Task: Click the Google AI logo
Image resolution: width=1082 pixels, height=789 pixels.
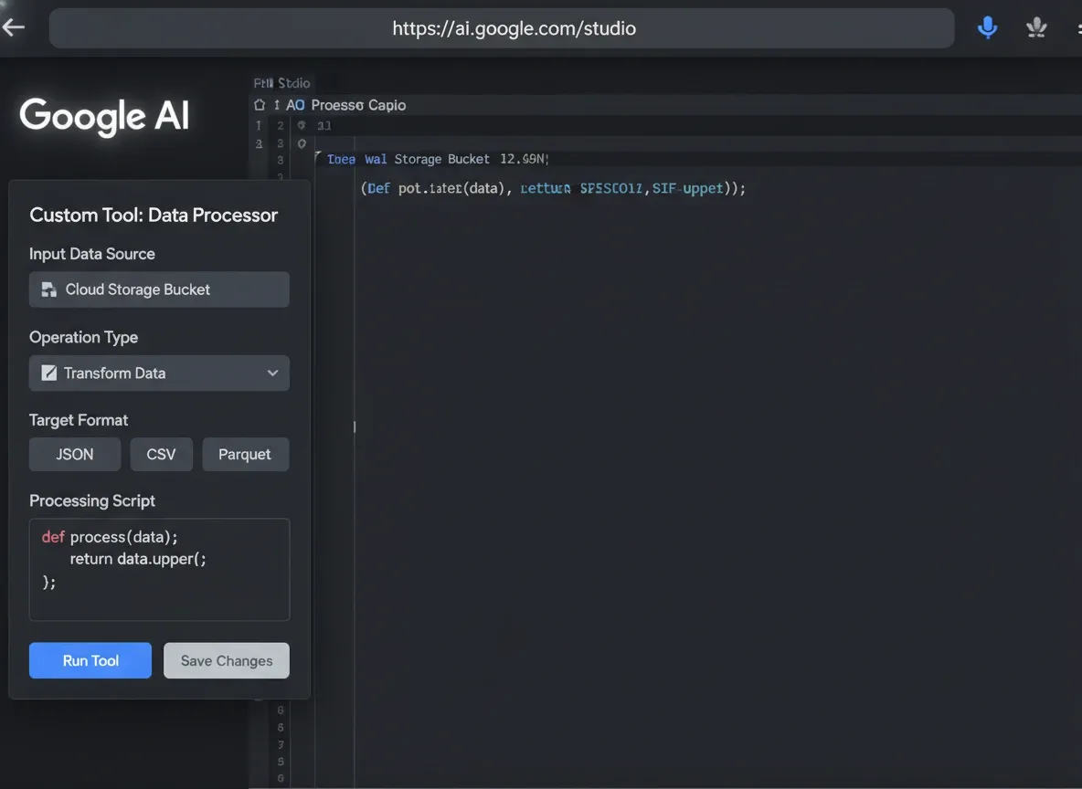Action: pyautogui.click(x=103, y=116)
